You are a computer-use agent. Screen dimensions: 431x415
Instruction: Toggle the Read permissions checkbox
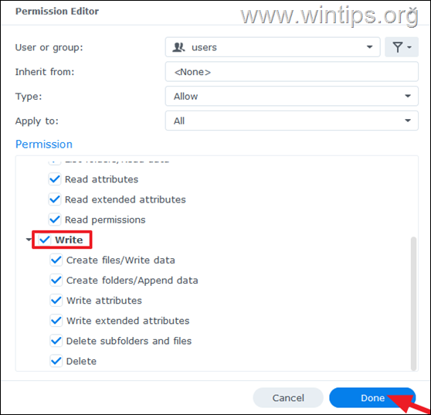tap(55, 219)
